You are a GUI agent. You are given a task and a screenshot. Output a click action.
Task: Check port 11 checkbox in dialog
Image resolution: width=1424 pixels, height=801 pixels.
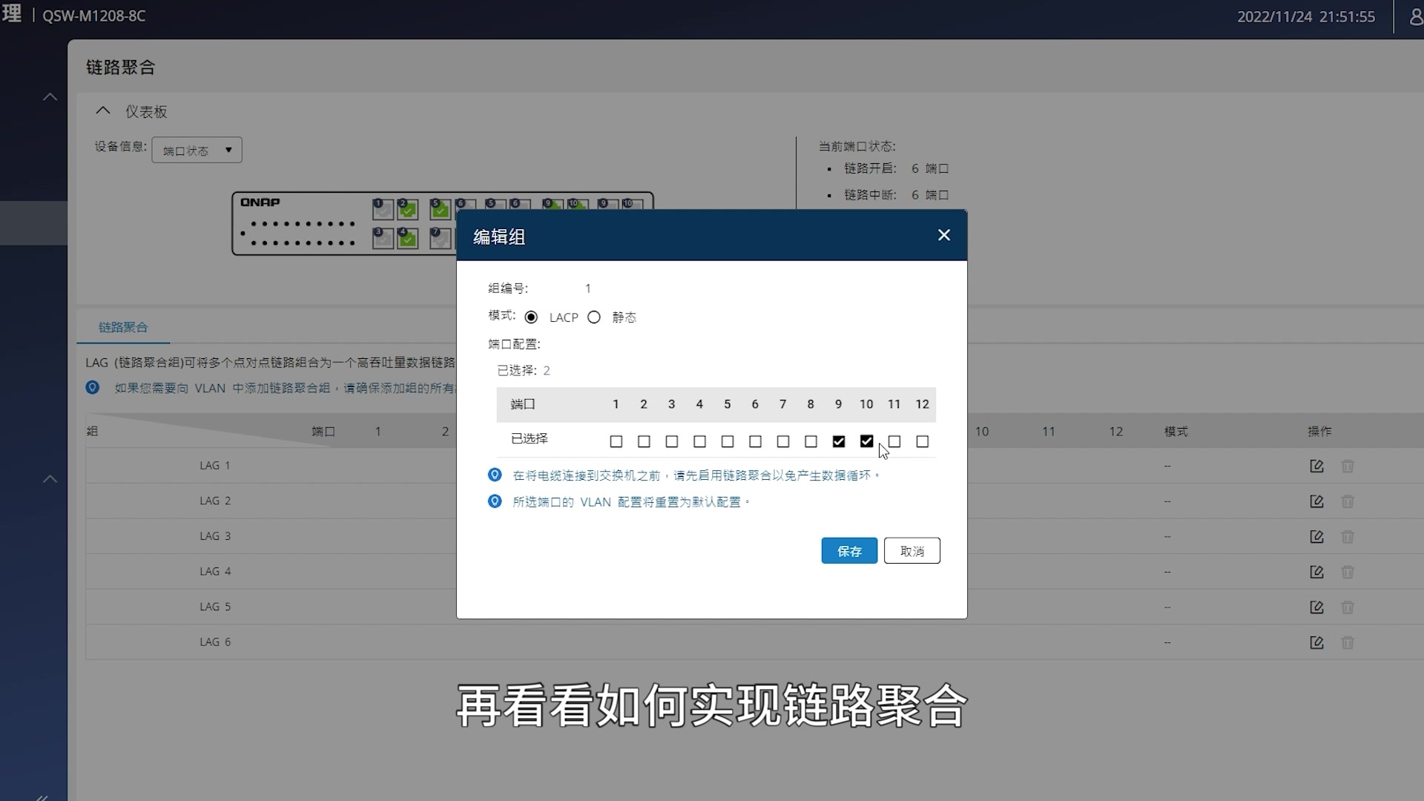click(894, 441)
